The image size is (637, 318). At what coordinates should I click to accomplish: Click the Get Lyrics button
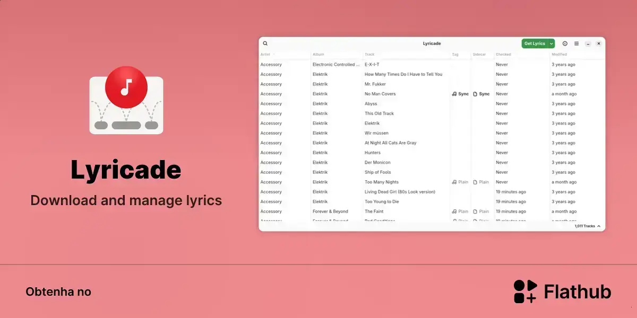[x=535, y=43]
